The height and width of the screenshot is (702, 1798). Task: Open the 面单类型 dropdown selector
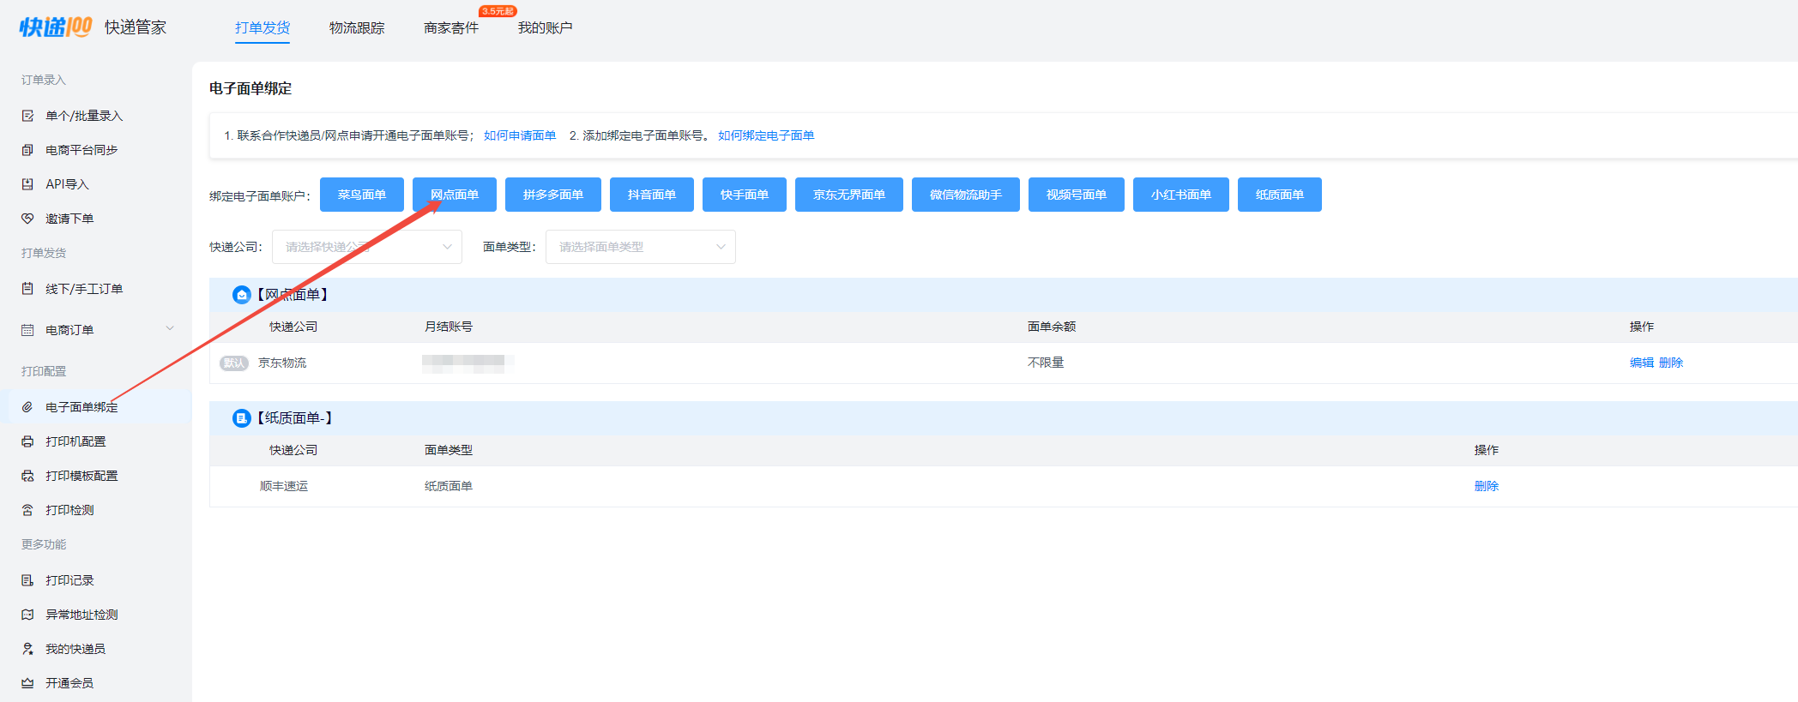click(x=640, y=247)
